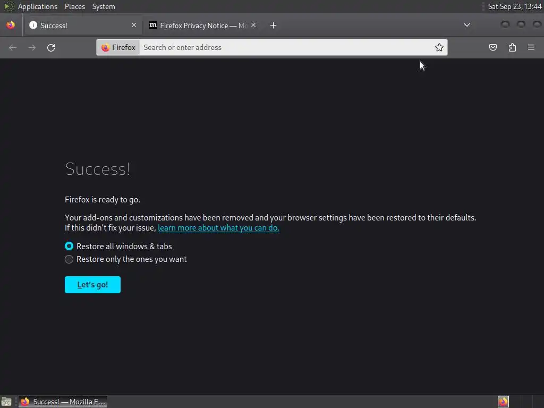Screen dimensions: 544x408
Task: Reload the current page
Action: [51, 47]
